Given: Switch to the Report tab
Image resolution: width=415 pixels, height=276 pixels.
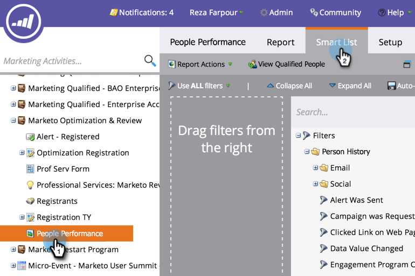Looking at the screenshot, I should point(280,42).
